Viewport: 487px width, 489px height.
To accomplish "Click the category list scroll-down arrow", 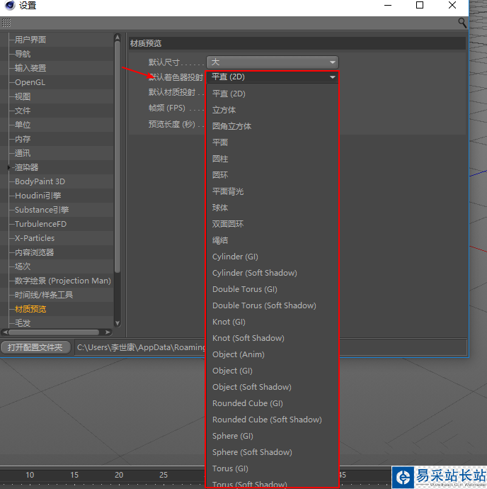I will (118, 323).
